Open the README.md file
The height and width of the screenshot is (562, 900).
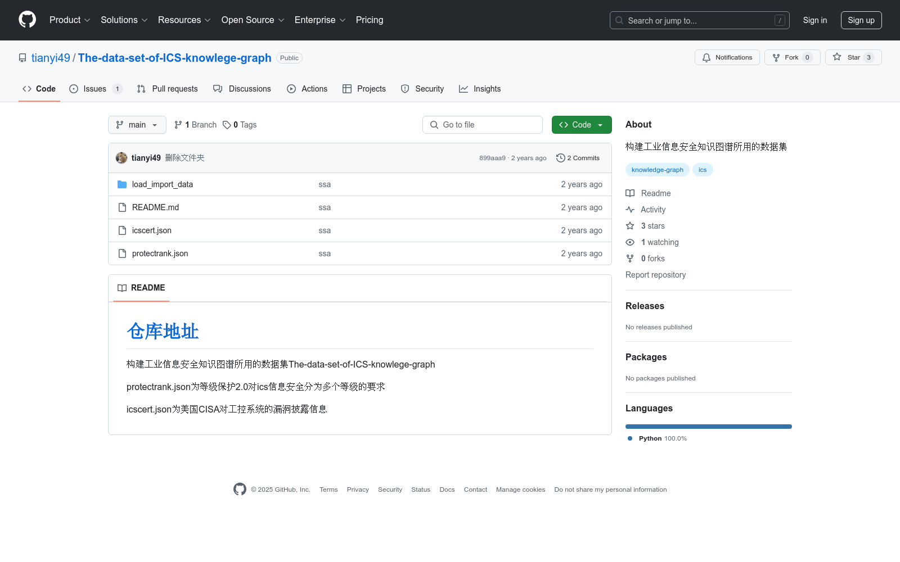(x=155, y=207)
